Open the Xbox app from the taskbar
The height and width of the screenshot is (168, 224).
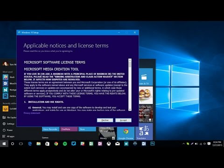[x=109, y=144]
